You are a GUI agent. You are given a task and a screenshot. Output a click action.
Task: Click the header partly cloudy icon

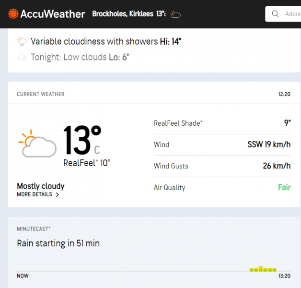click(x=176, y=14)
